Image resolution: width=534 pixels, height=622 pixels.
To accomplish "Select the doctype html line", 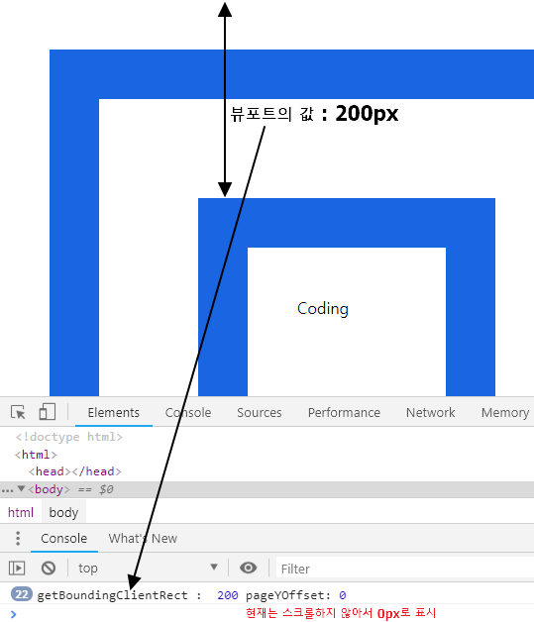I will pyautogui.click(x=69, y=437).
